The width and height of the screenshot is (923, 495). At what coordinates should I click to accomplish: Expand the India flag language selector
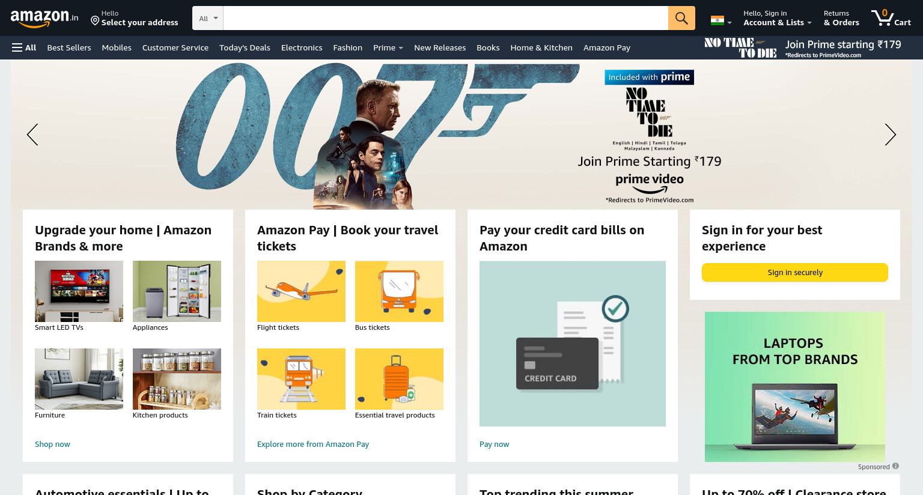point(721,20)
